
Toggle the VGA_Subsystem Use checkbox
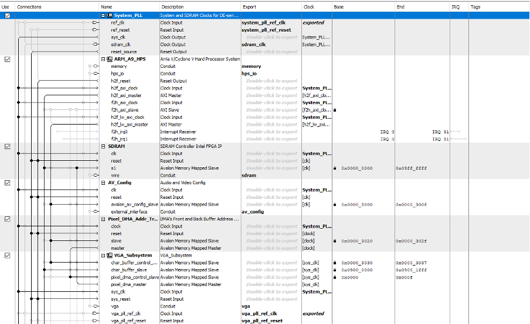click(x=8, y=256)
